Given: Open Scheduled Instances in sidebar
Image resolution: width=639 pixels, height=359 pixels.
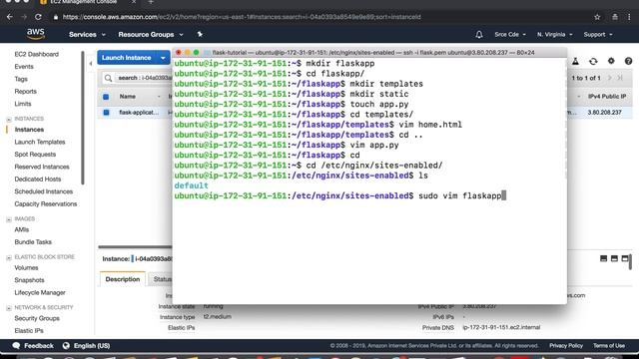Looking at the screenshot, I should pyautogui.click(x=43, y=191).
